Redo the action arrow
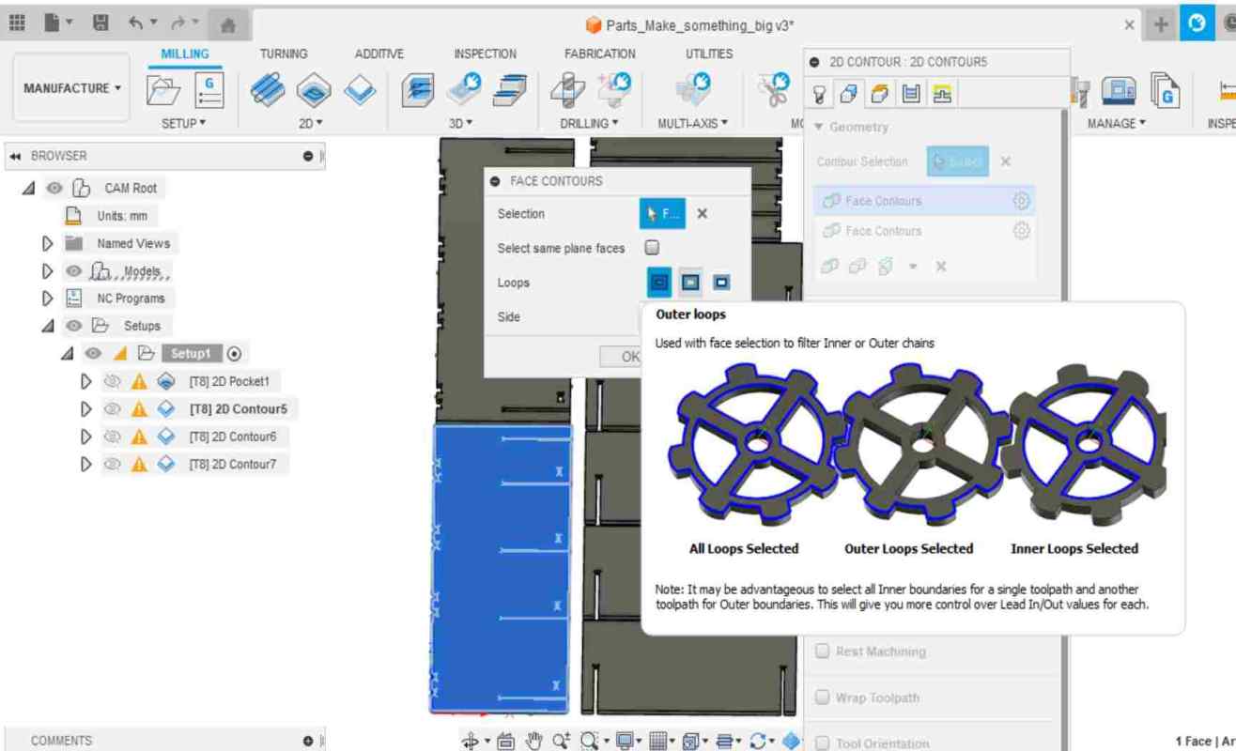The width and height of the screenshot is (1236, 751). coord(178,23)
